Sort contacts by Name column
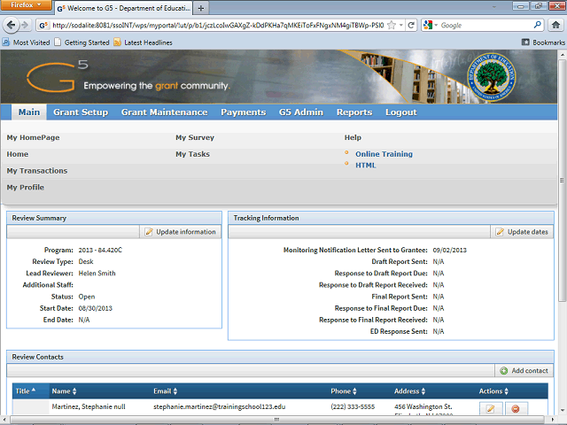 pyautogui.click(x=64, y=391)
